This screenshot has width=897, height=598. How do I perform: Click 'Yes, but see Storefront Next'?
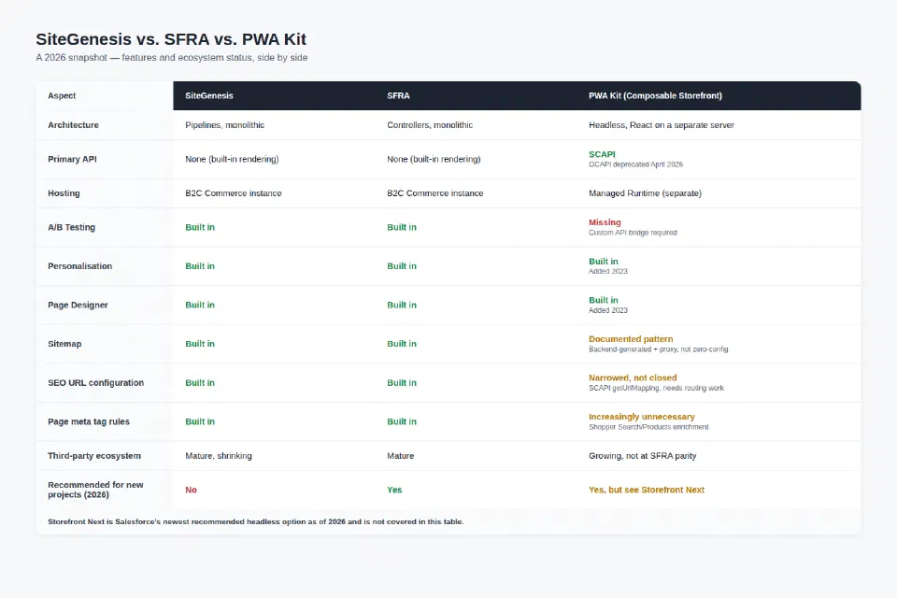pos(647,490)
